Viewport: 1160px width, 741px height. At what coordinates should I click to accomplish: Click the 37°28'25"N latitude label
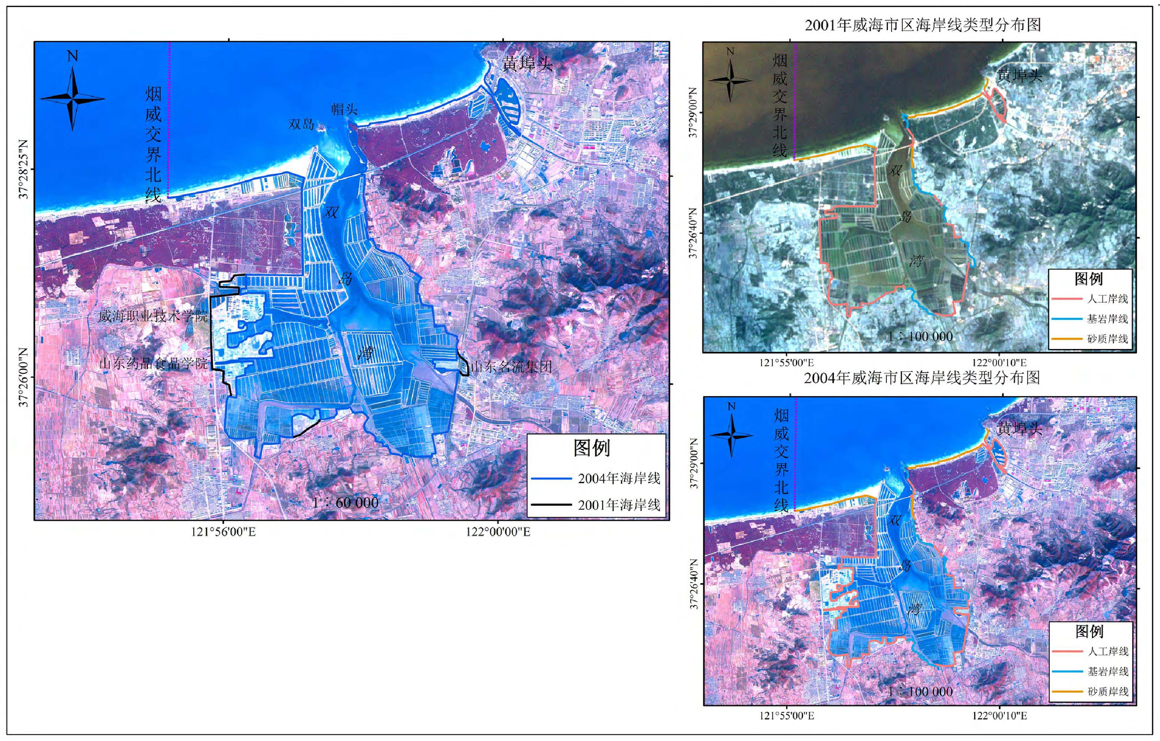[x=24, y=170]
